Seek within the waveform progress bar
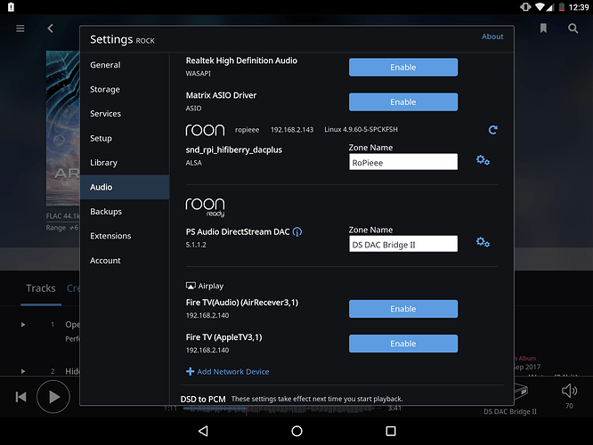The image size is (593, 445). 281,409
